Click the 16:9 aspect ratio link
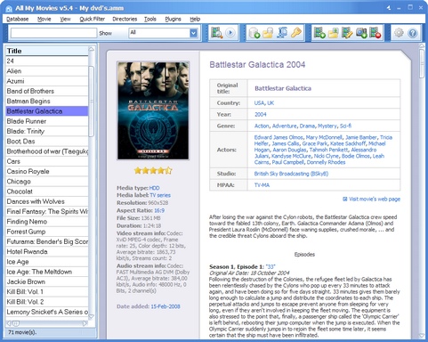The image size is (428, 342). click(x=159, y=210)
